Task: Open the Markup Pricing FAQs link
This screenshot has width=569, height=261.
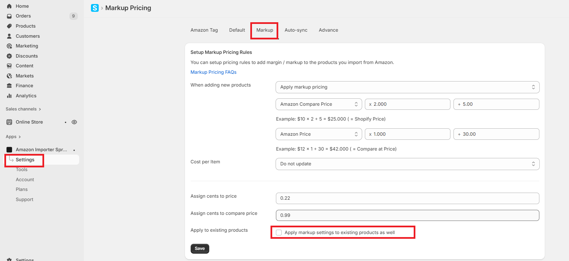Action: point(214,72)
